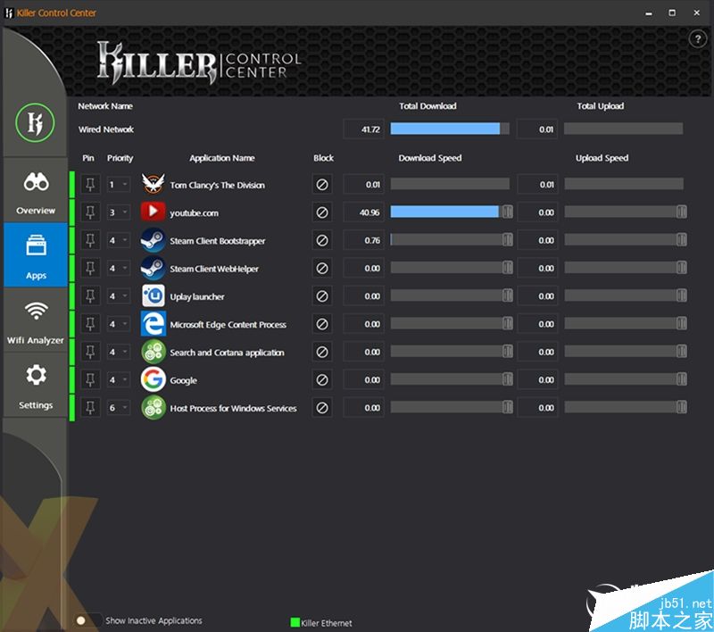Viewport: 714px width, 632px height.
Task: Block the Google application
Action: pos(322,379)
